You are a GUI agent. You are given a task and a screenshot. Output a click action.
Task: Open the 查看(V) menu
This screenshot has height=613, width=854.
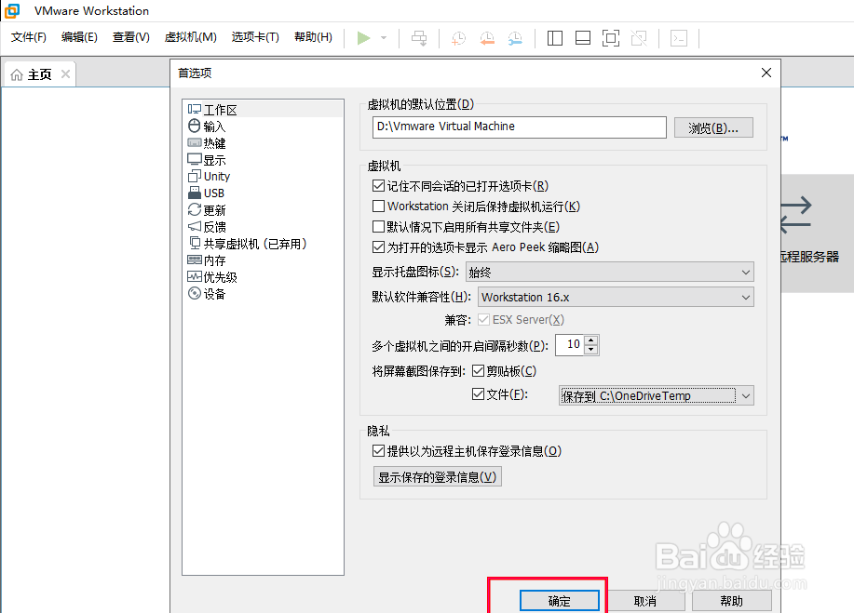click(130, 37)
